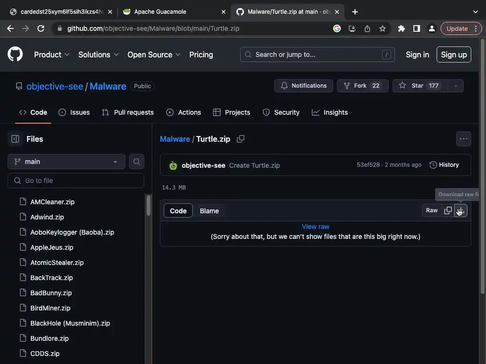Click the Malware breadcrumb link
Viewport: 486px width, 364px height.
175,139
